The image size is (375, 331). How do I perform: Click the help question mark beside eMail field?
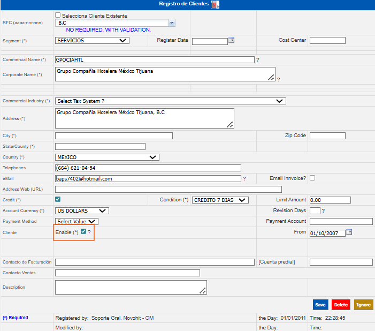(244, 179)
